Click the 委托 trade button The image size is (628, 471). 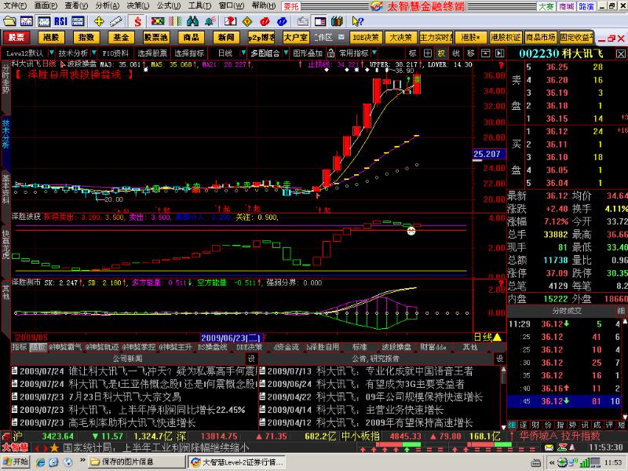tap(291, 6)
